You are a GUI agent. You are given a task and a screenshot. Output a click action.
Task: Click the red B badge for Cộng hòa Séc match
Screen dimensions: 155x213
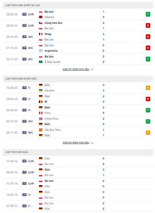pyautogui.click(x=148, y=25)
